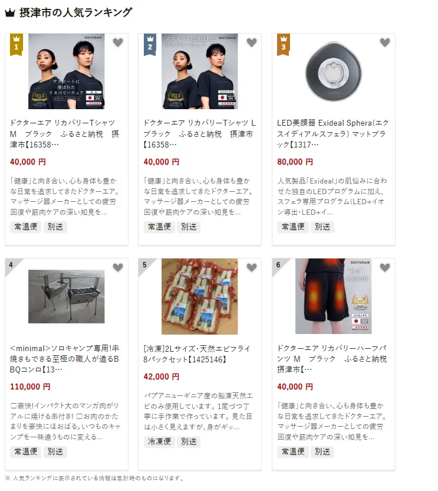Favorite the LED美顔器 Exideal Sphera item
Viewport: 438px width, 491px height.
[x=385, y=42]
